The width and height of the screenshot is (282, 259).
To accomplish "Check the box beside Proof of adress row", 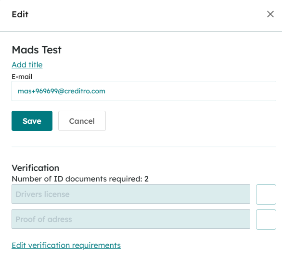I will point(266,220).
